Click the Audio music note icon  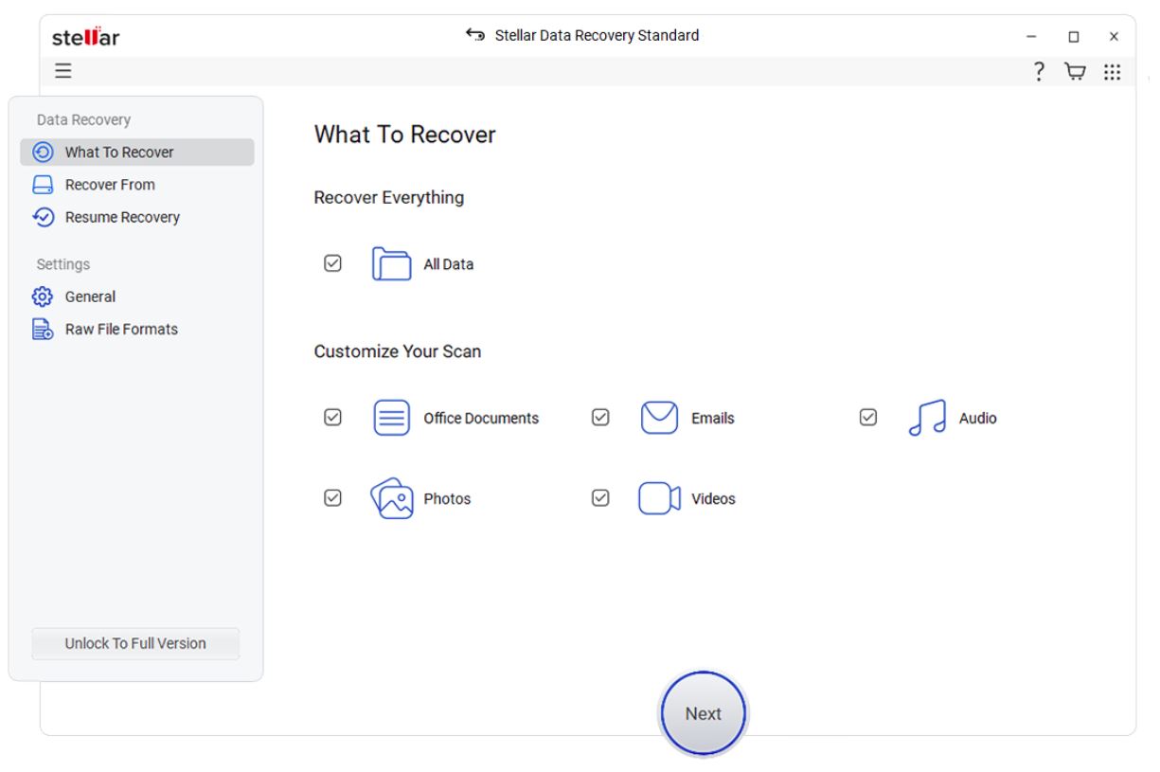pos(927,418)
